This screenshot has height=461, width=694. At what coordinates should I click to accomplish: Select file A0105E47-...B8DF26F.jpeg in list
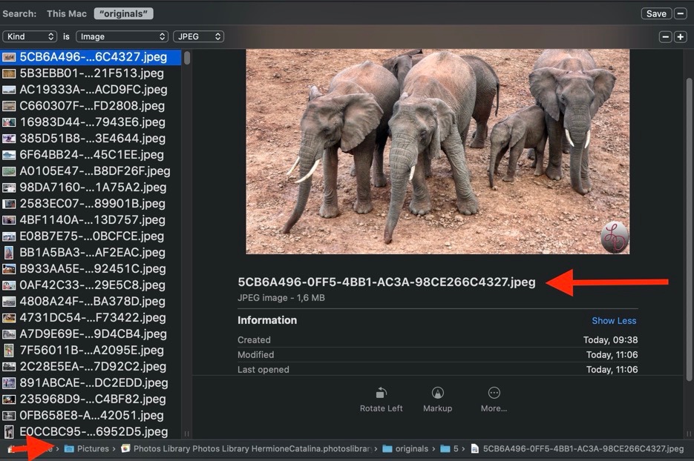coord(94,171)
